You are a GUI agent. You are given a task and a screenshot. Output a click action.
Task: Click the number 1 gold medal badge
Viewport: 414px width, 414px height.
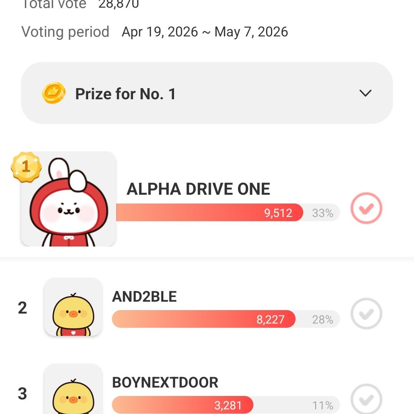pos(26,168)
